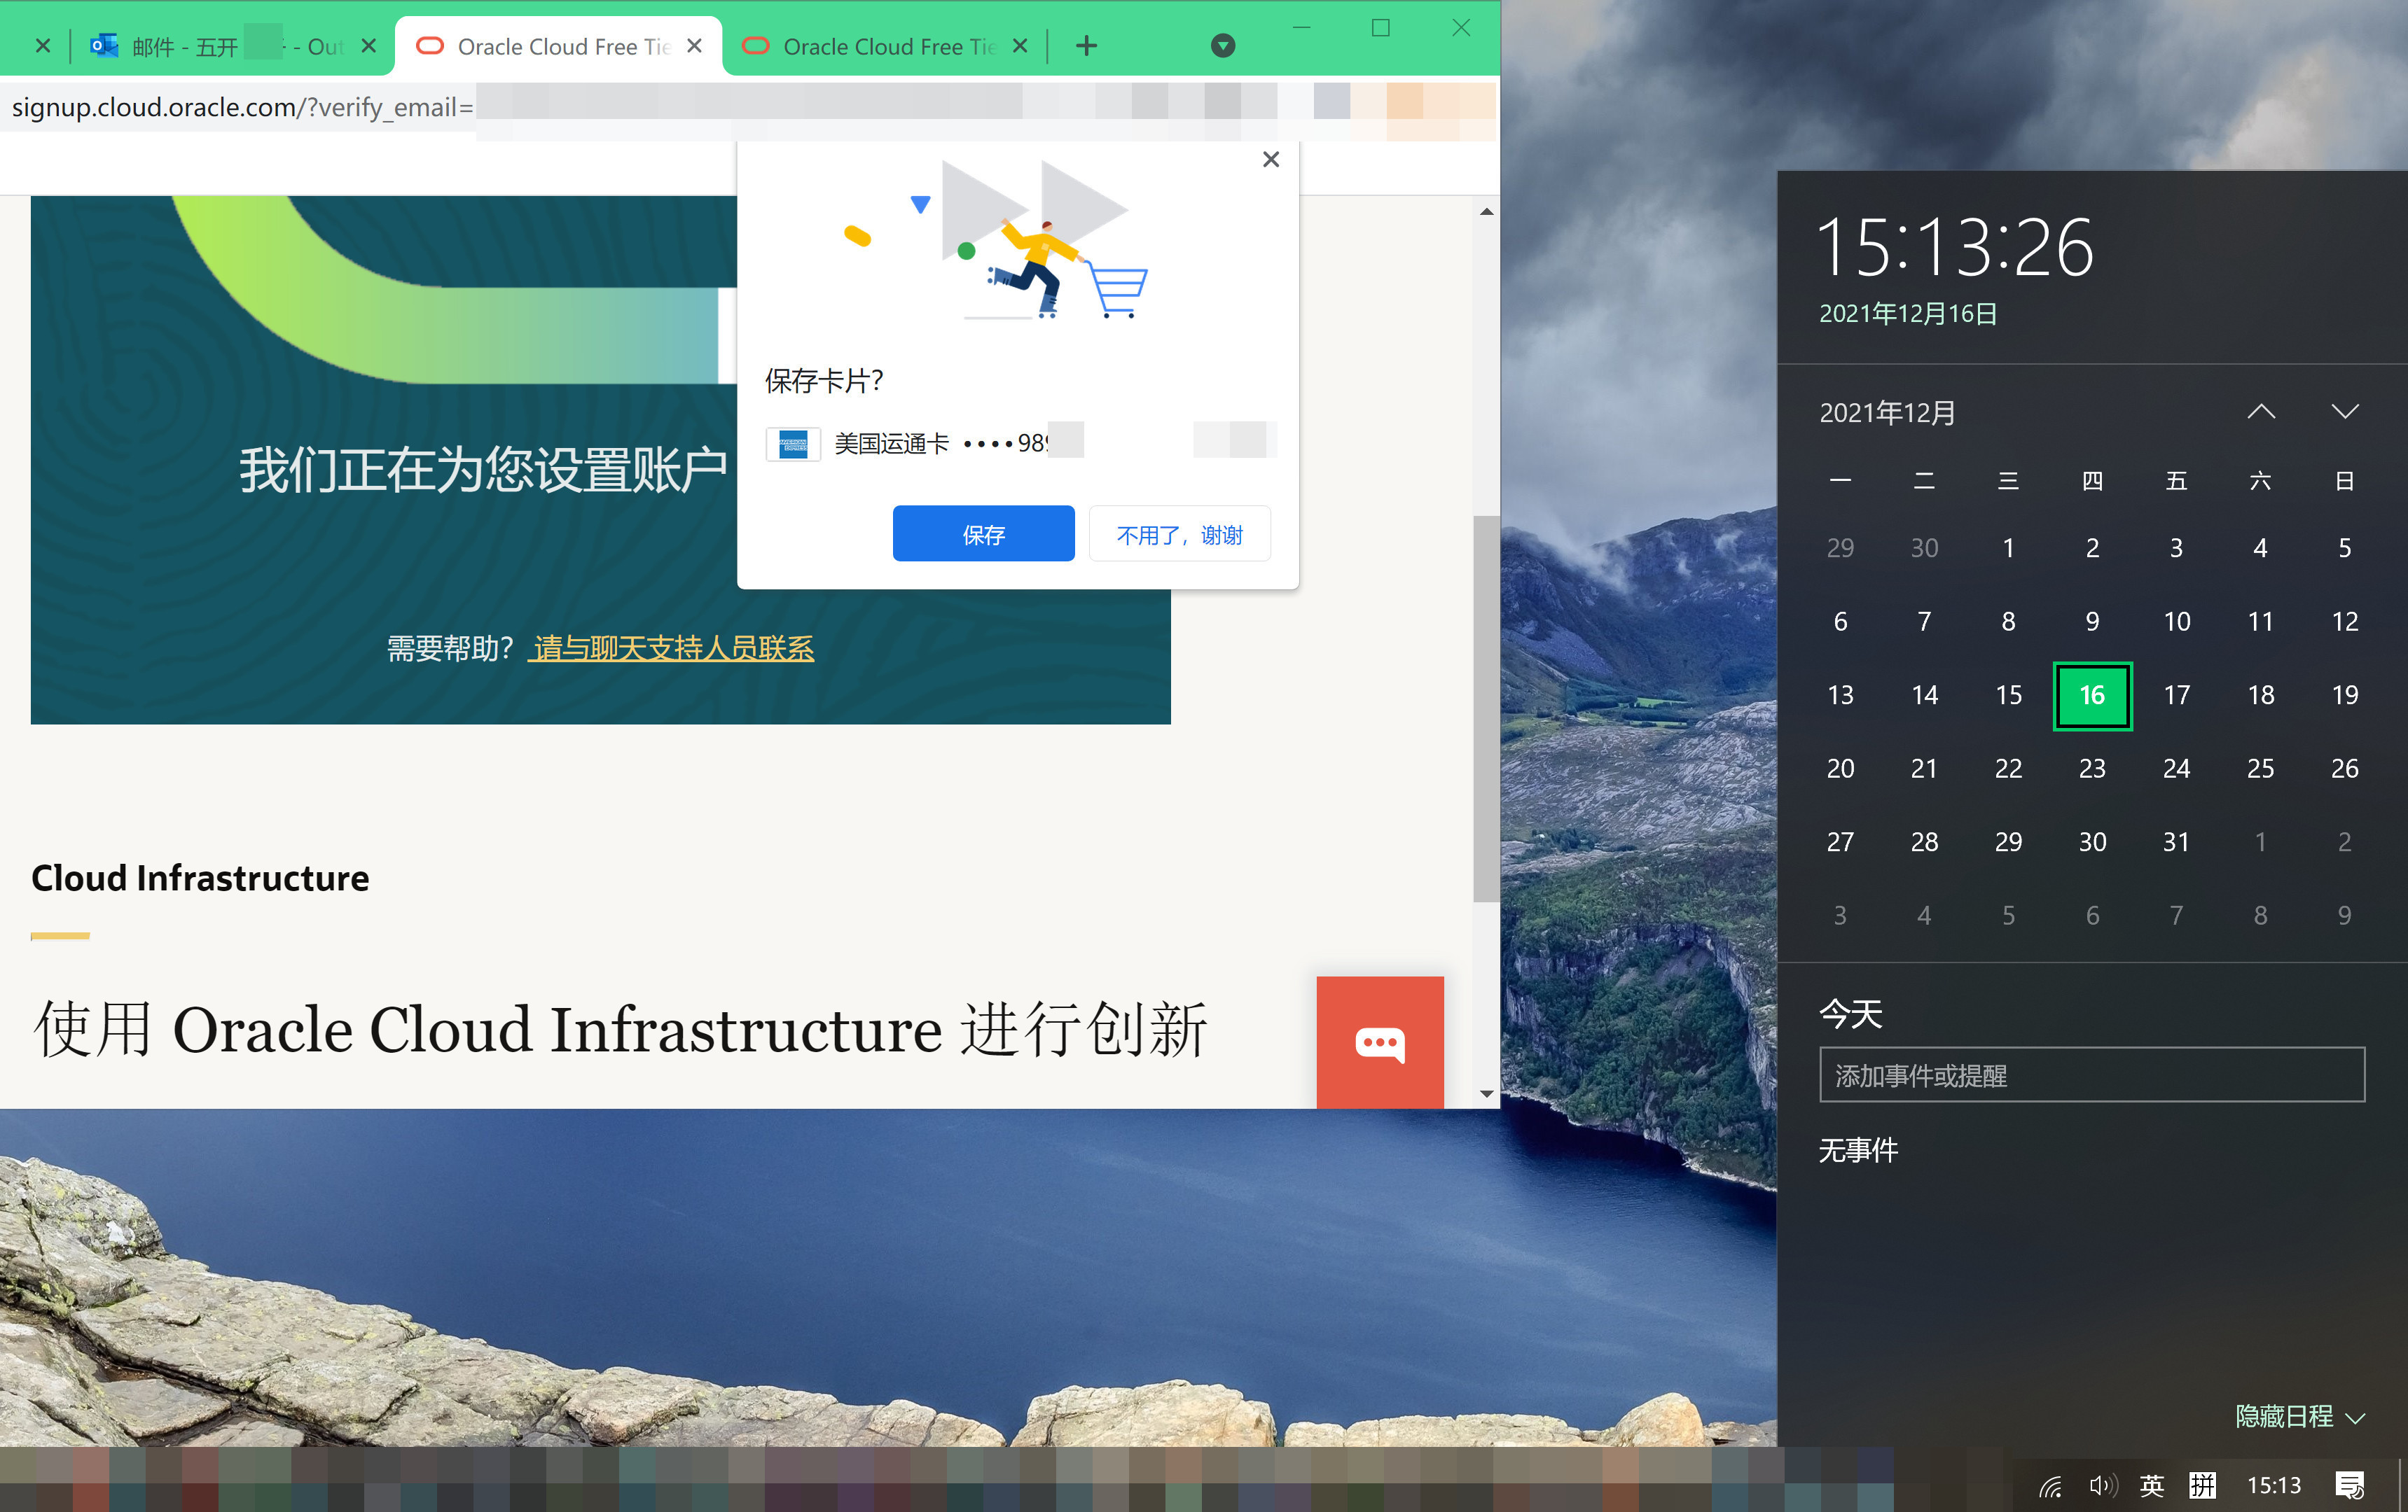Decline with the 不用了，谢谢 button
Viewport: 2408px width, 1512px height.
point(1179,533)
